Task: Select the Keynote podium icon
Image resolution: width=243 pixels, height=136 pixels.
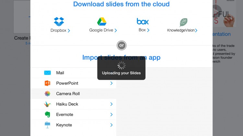Action: click(x=47, y=125)
